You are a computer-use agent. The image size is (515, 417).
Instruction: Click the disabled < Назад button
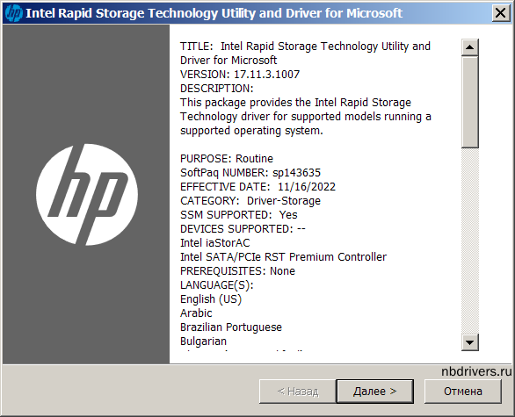point(298,391)
